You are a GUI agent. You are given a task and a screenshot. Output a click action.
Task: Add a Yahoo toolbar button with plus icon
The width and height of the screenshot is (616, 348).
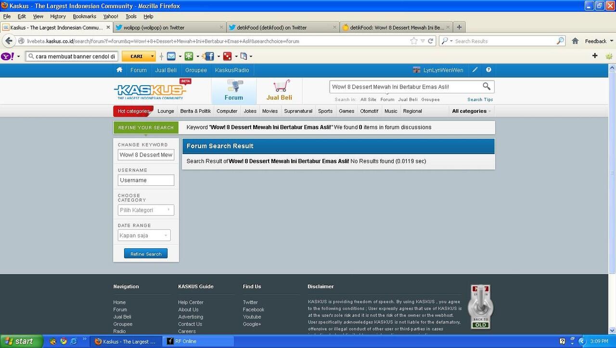click(x=595, y=56)
